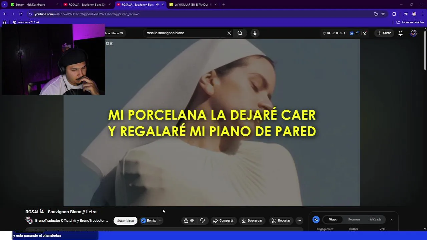Viewport: 427px width, 240px height.
Task: Click the Remix button
Action: 149,221
